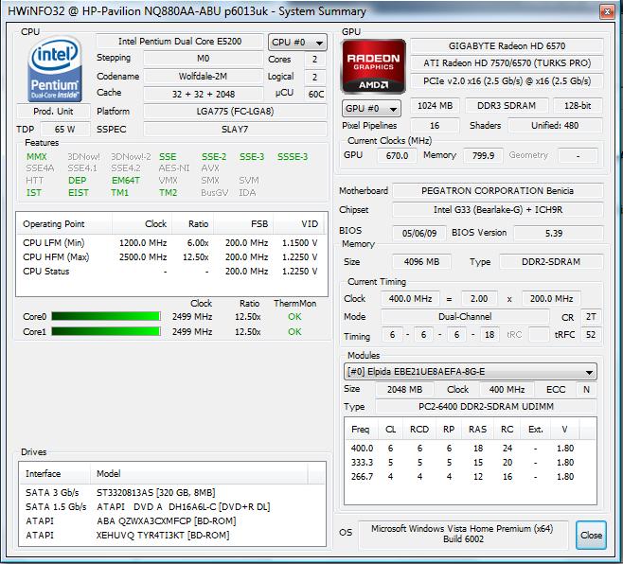Click the Chipset field Intel G33 (Bearlake-G) + ICH9R
The image size is (623, 564).
point(497,210)
